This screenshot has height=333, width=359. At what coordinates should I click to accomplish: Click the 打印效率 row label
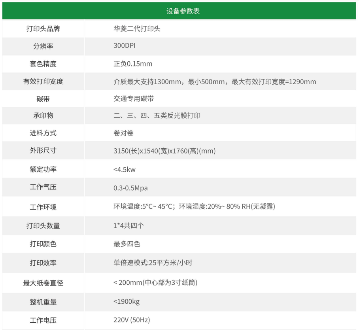[43, 263]
